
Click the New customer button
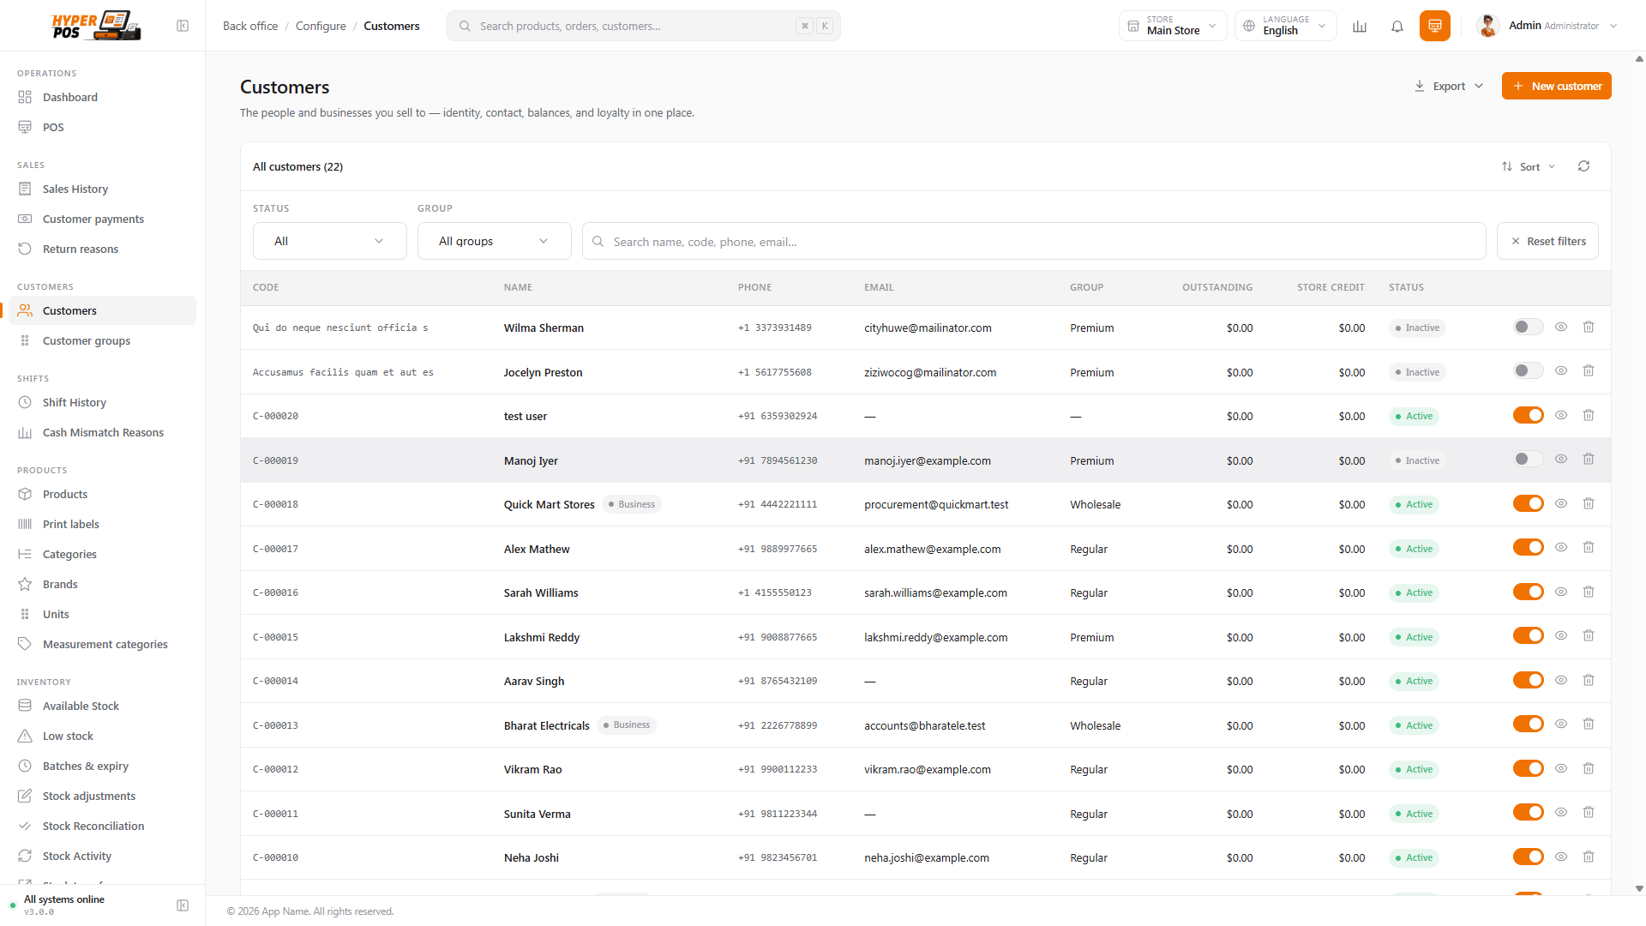[1556, 86]
